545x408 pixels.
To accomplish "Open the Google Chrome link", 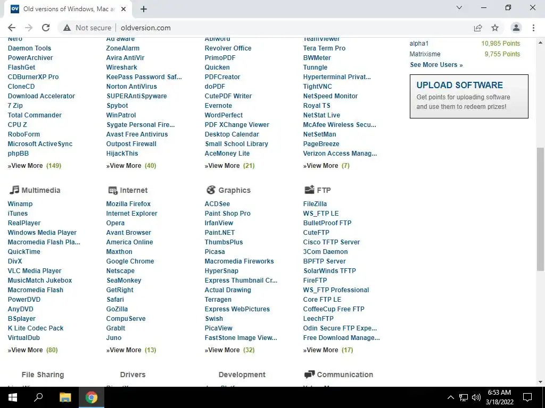I will click(130, 261).
